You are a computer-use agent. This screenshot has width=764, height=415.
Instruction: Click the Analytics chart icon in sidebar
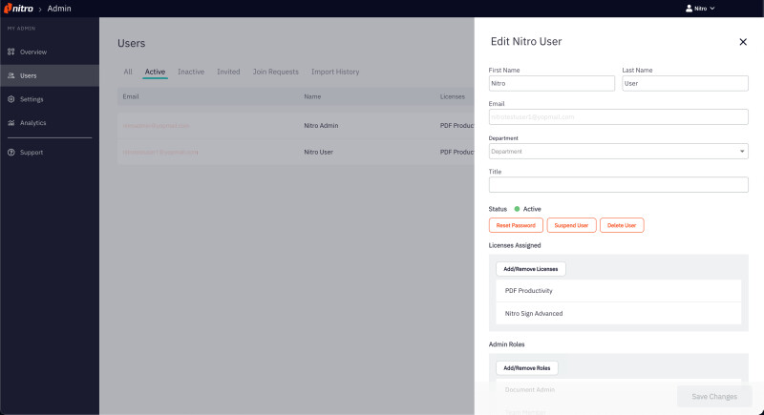pos(11,123)
